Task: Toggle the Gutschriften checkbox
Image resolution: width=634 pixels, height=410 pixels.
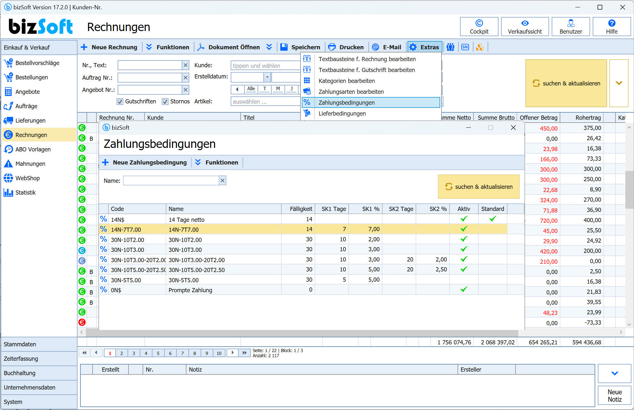Action: tap(120, 101)
